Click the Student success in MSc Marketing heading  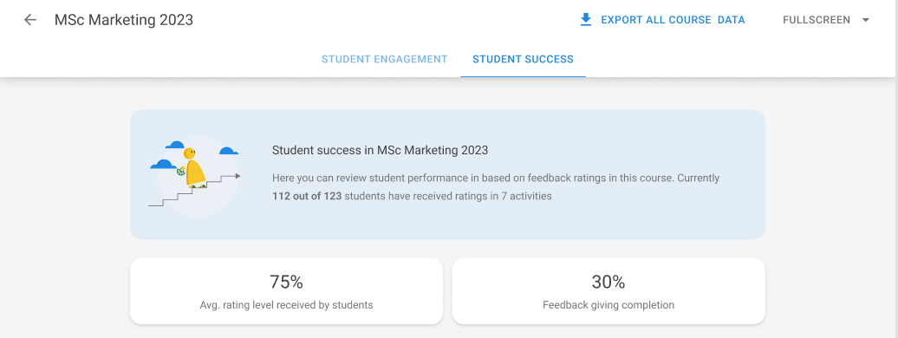click(x=380, y=150)
